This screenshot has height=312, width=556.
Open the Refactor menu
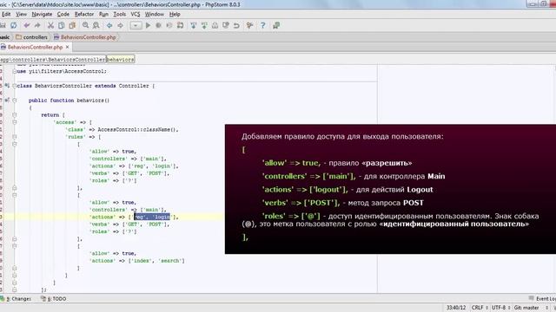(84, 14)
